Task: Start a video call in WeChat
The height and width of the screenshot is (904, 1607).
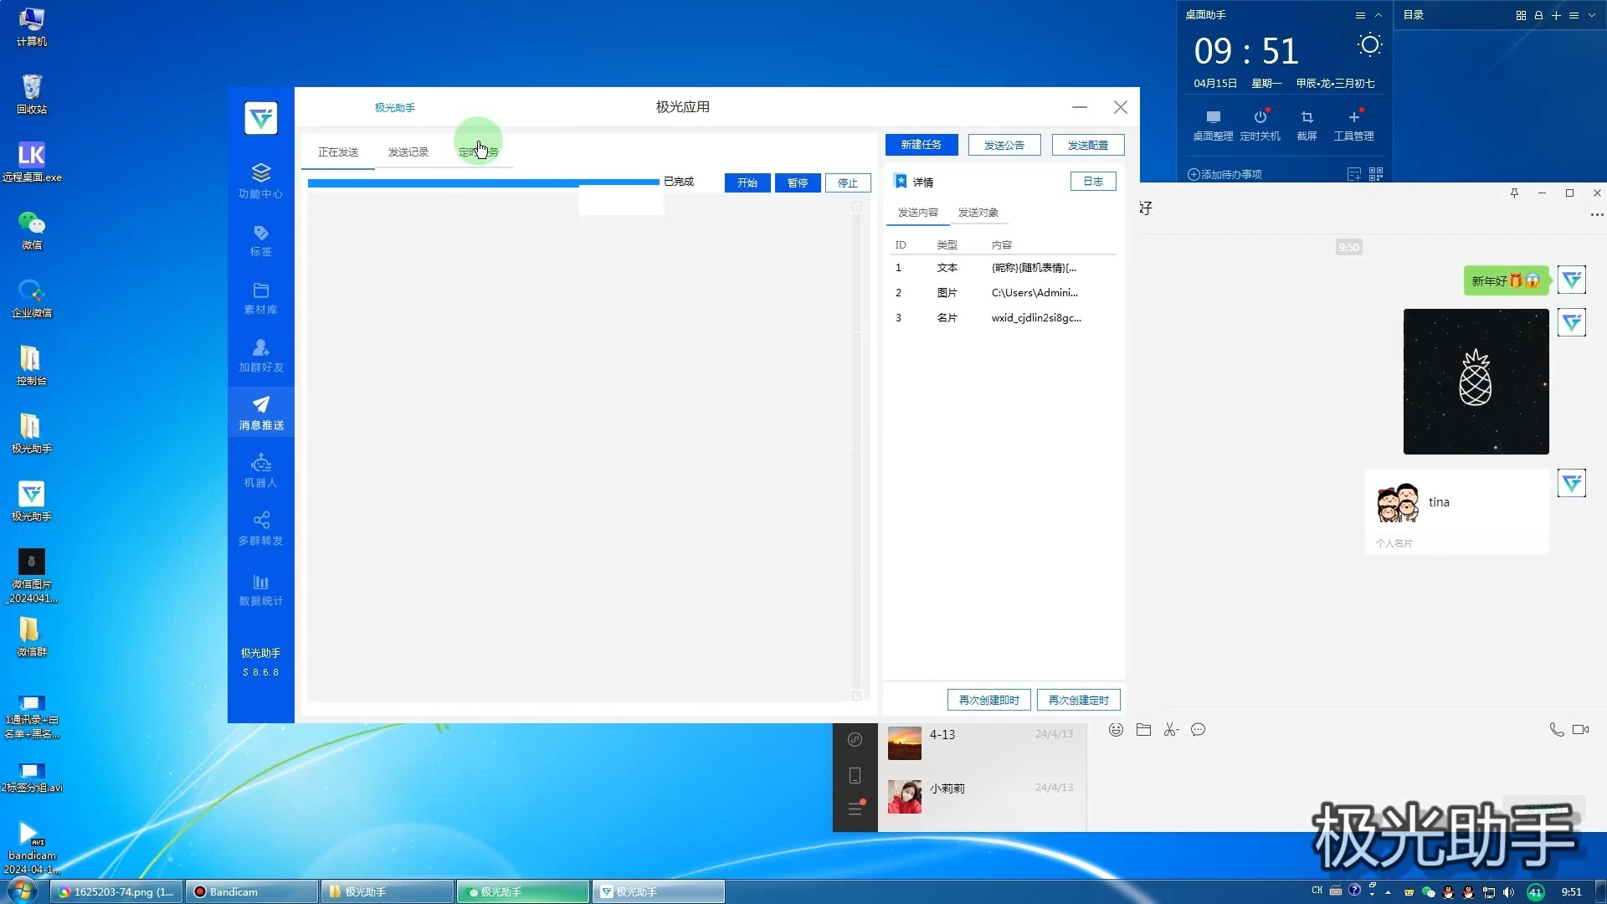Action: point(1580,730)
